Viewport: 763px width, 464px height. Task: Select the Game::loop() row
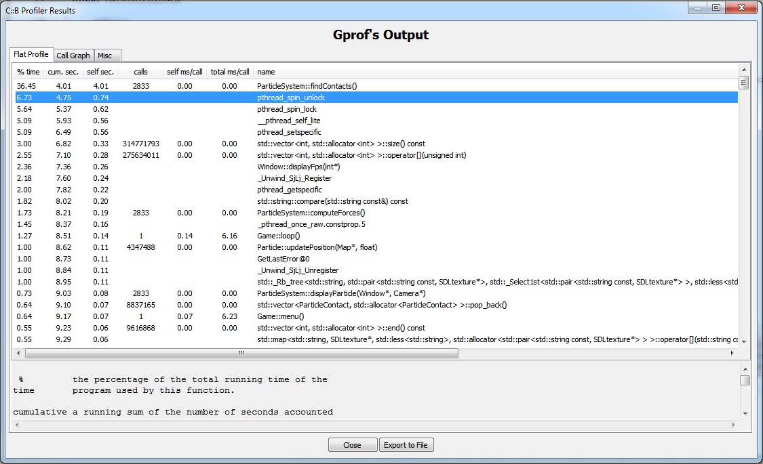point(376,236)
